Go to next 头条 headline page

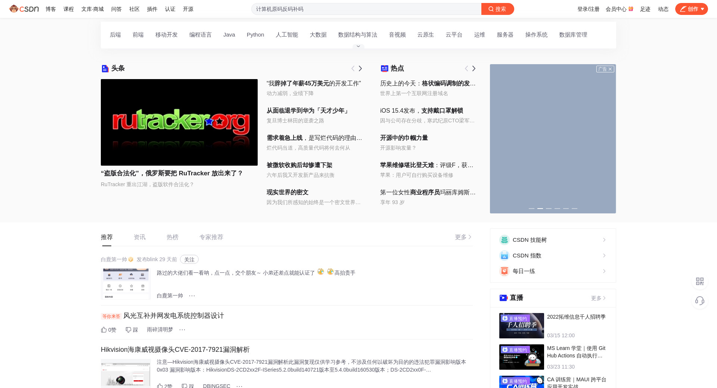(360, 69)
